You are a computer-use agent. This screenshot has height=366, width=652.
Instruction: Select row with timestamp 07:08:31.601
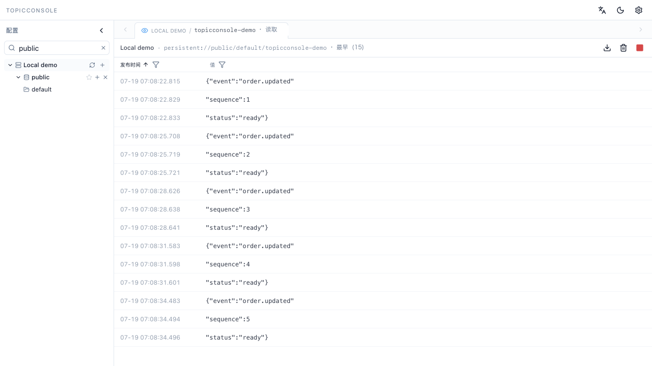(383, 283)
